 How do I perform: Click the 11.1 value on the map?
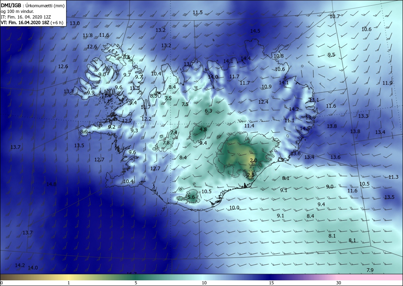pos(289,120)
